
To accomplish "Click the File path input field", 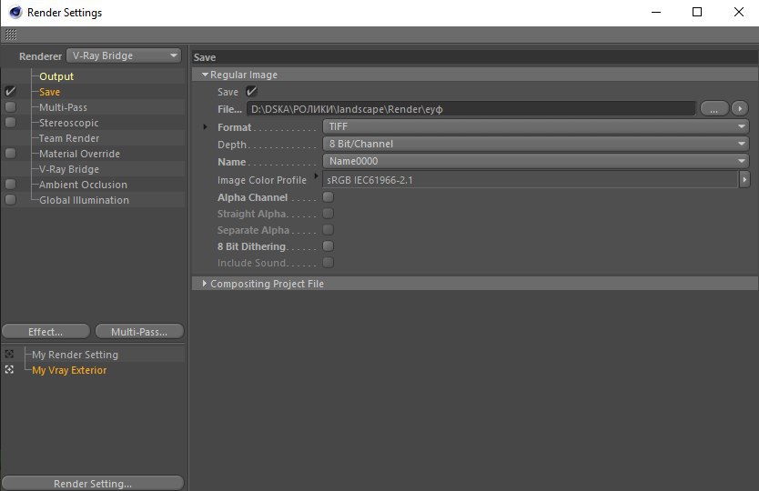I will [x=471, y=109].
